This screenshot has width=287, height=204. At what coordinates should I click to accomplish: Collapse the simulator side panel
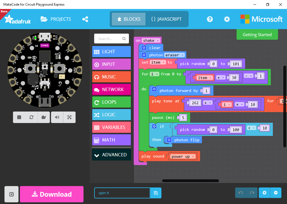point(11,194)
